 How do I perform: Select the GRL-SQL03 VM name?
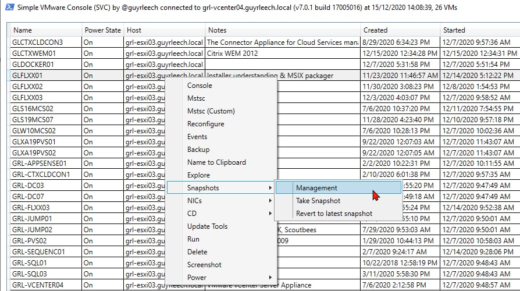pos(29,274)
